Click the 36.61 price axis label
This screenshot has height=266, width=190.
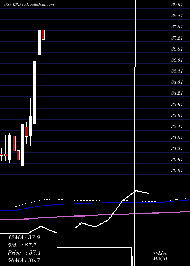177,49
